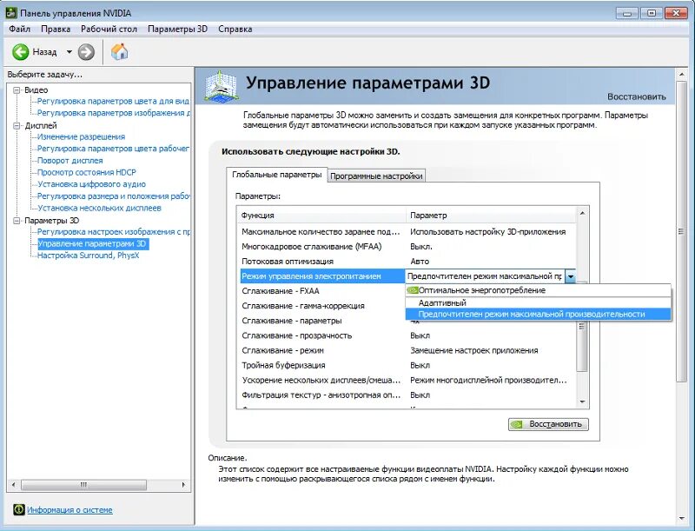Click the task tree scroll-right arrow
The width and height of the screenshot is (695, 531).
(x=183, y=485)
